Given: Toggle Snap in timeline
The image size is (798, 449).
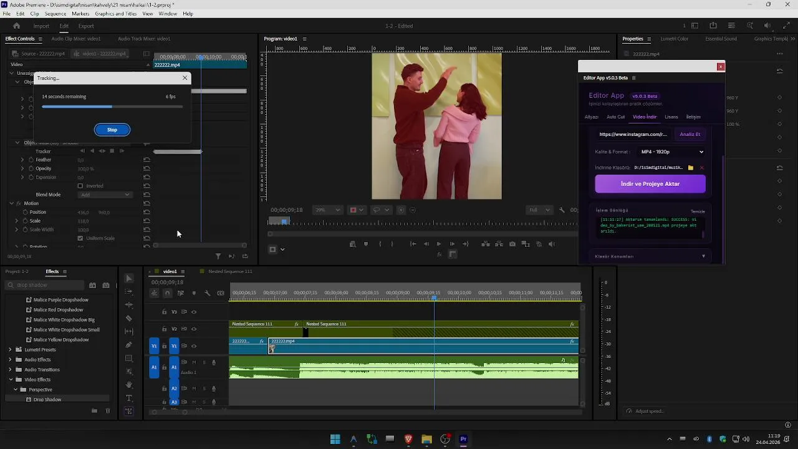Looking at the screenshot, I should pos(167,293).
